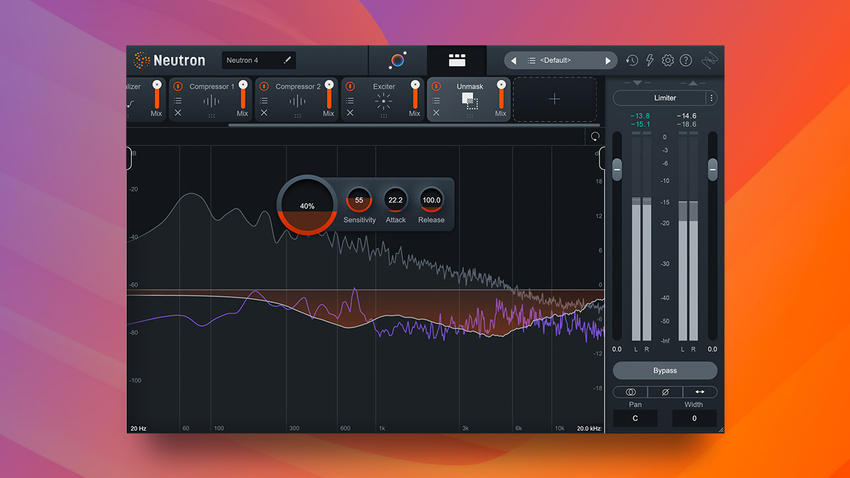Open help with the question mark icon

(686, 60)
